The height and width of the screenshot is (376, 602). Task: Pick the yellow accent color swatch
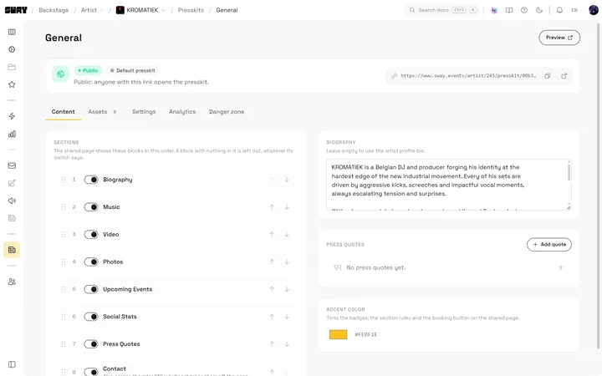pos(339,334)
